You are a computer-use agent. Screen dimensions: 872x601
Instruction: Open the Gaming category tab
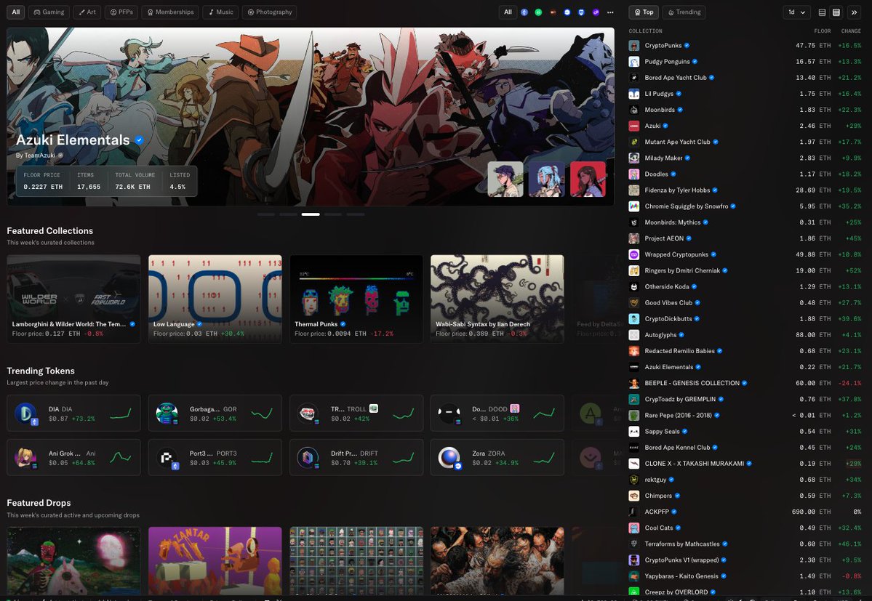(49, 12)
